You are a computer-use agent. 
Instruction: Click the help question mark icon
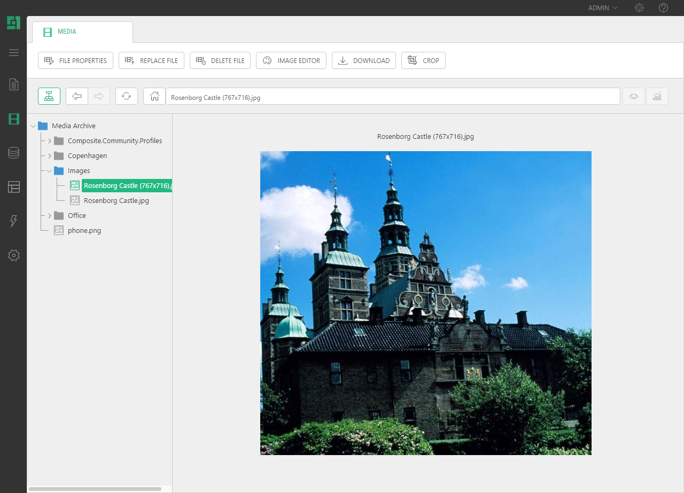(663, 8)
